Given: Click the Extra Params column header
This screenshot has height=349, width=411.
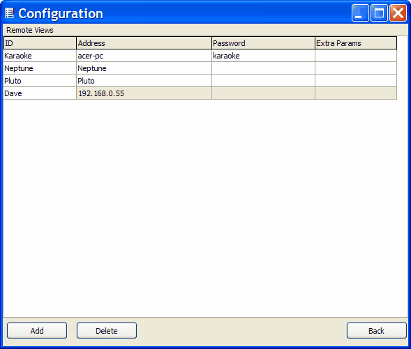Looking at the screenshot, I should point(356,43).
